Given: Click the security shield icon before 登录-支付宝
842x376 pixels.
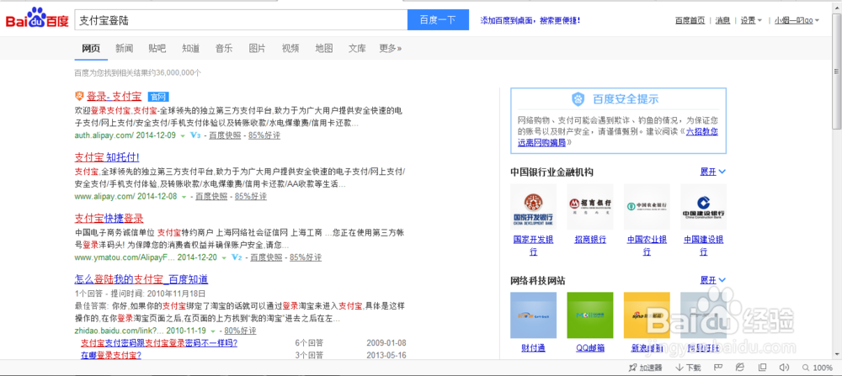Looking at the screenshot, I should pos(79,96).
